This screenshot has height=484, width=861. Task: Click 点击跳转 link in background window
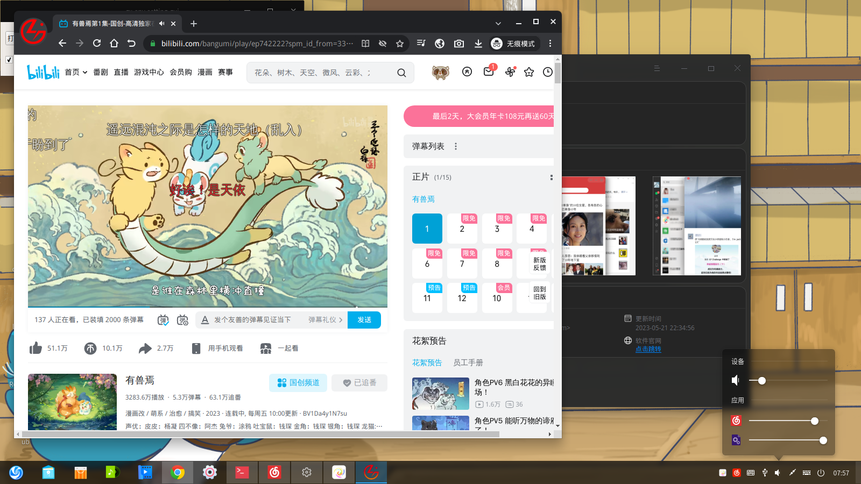tap(648, 349)
